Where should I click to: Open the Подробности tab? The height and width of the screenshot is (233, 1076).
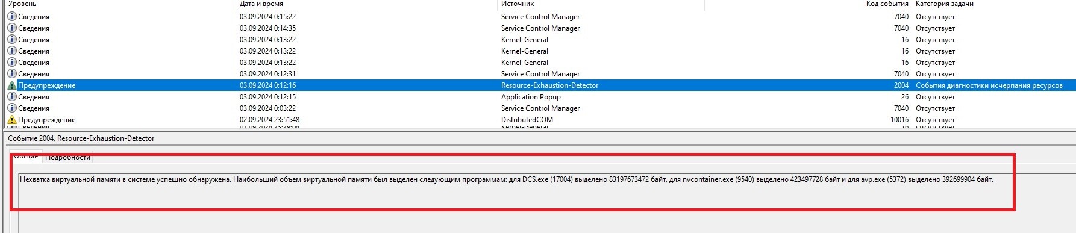67,157
